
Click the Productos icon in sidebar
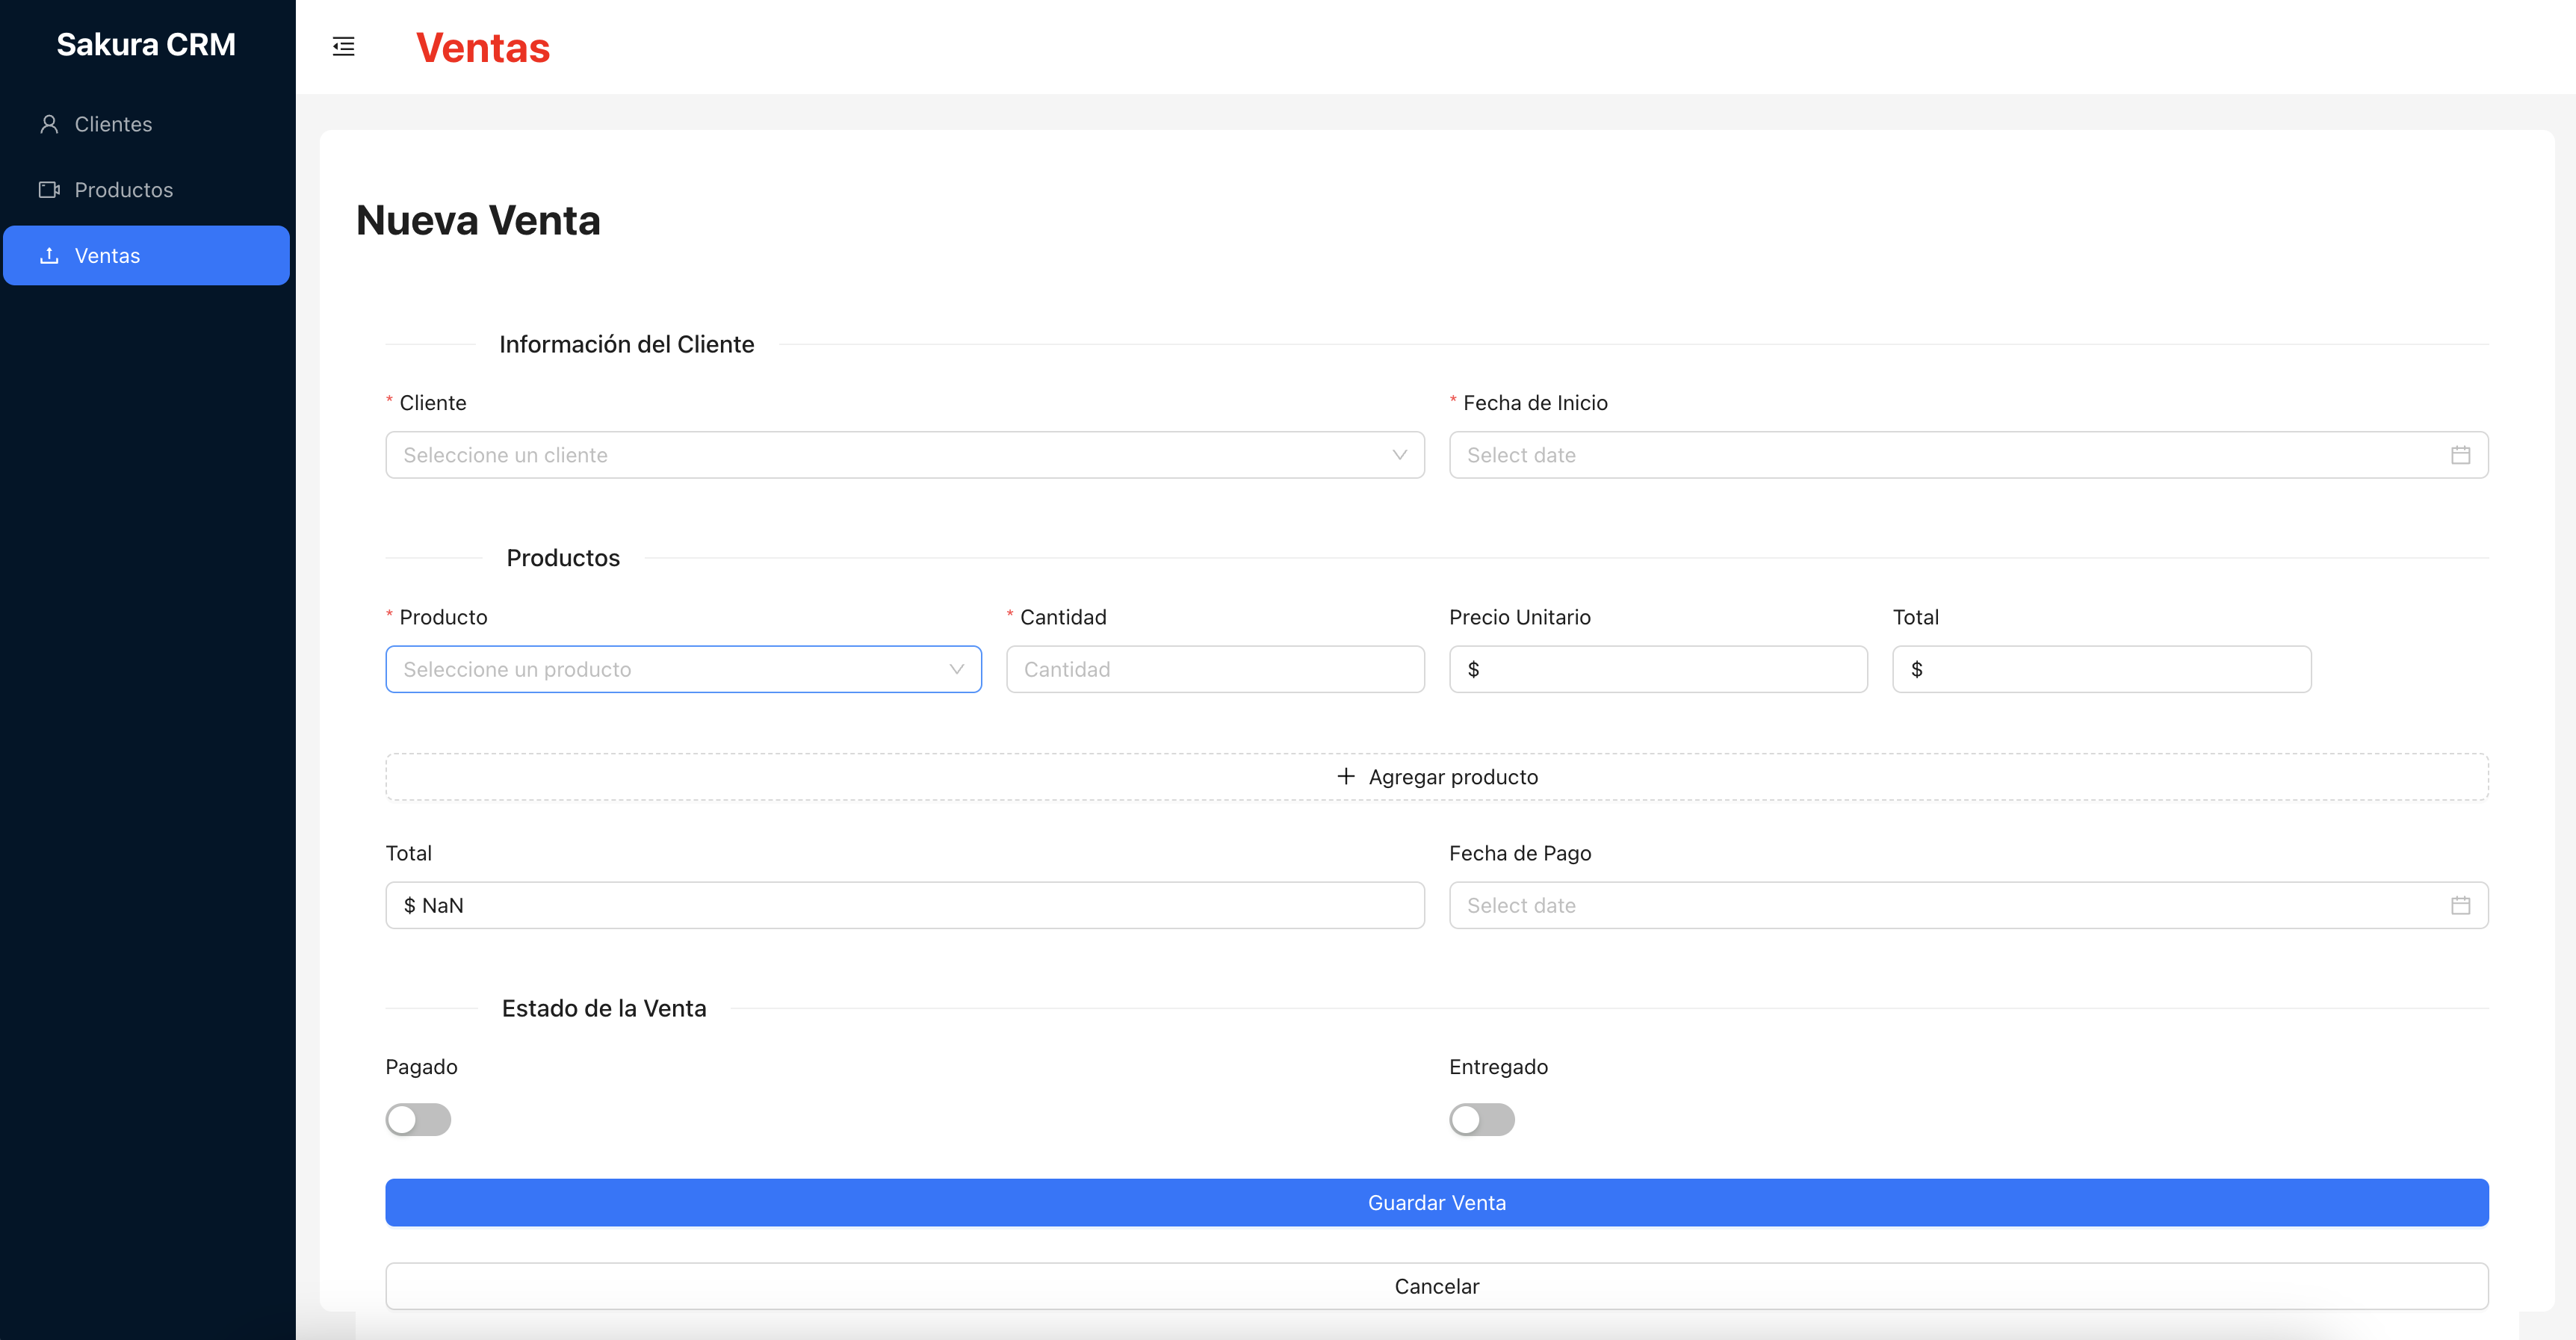pyautogui.click(x=49, y=190)
